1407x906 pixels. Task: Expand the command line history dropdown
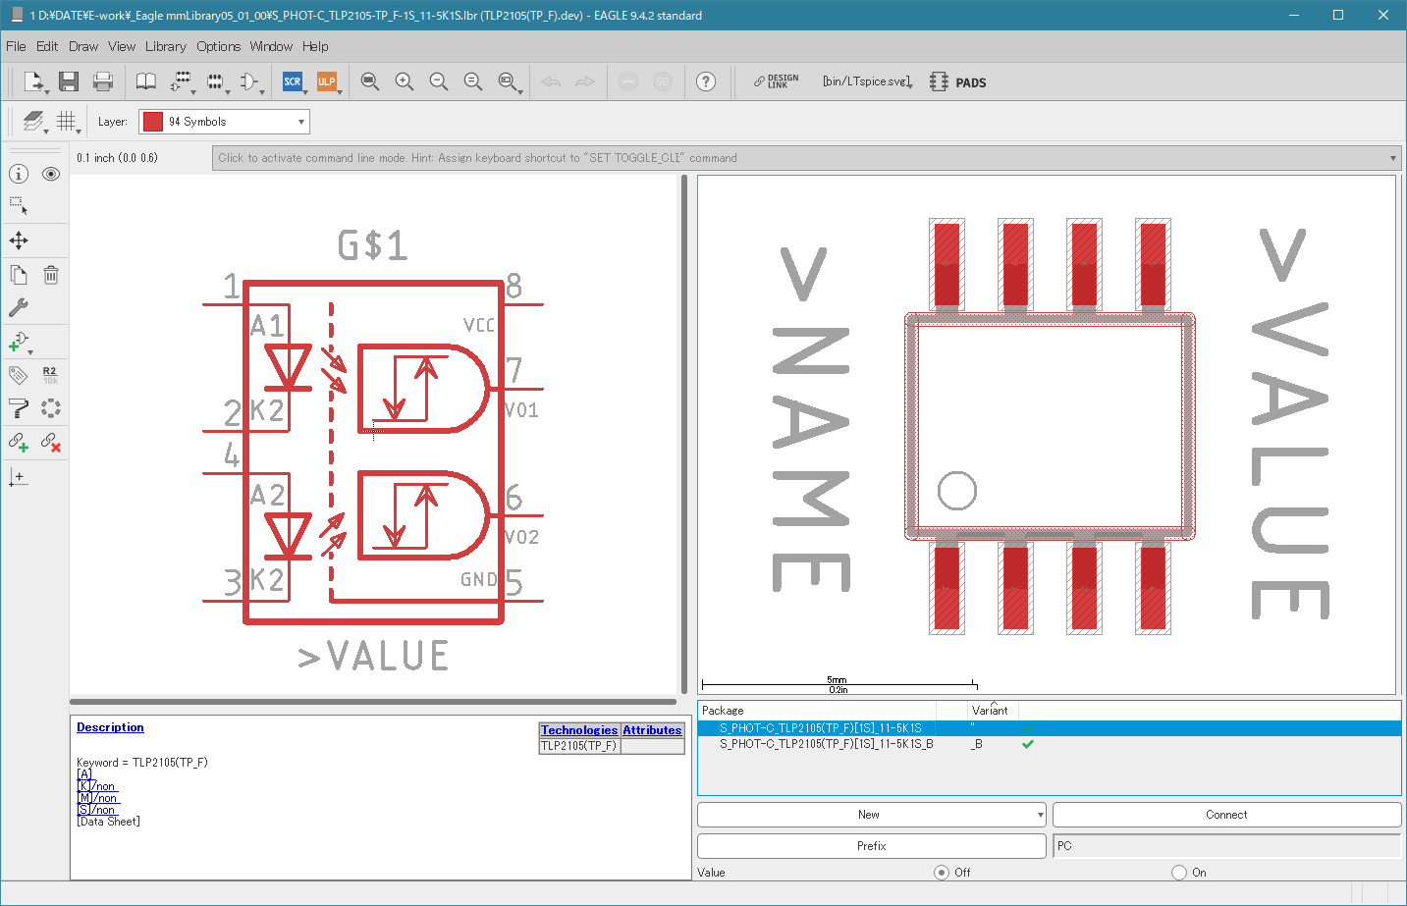click(x=1393, y=158)
